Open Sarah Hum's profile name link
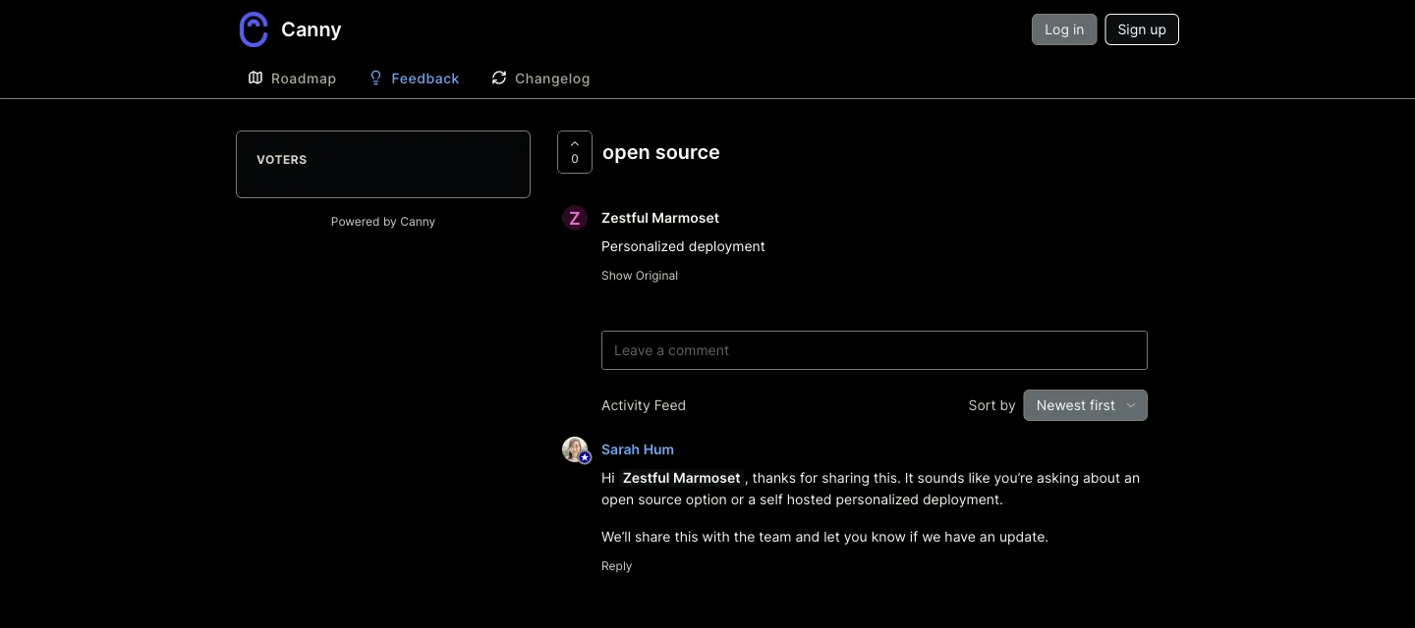1415x628 pixels. point(638,449)
